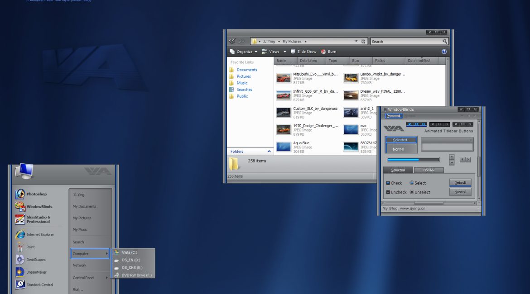Screen dimensions: 530x294
Task: Launch the DeskScapes icon
Action: [x=20, y=259]
